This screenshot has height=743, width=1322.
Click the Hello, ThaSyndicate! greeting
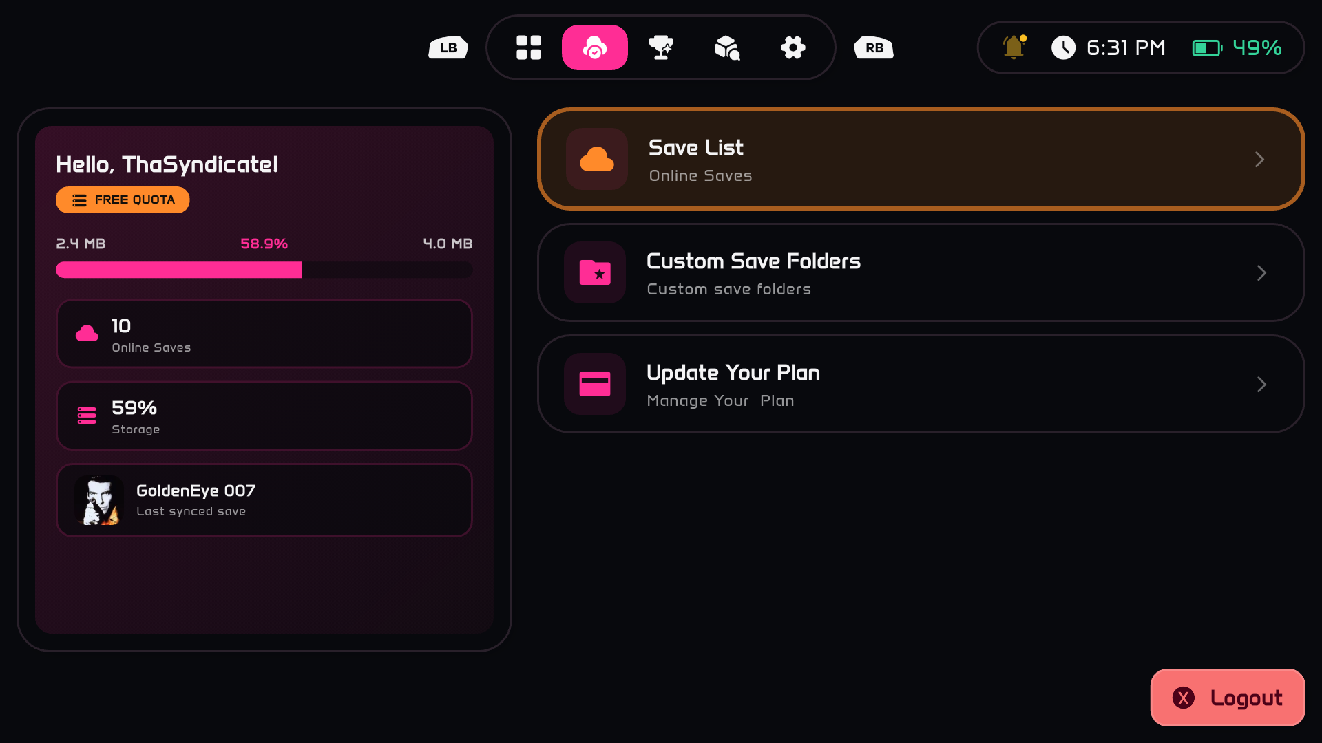pos(167,164)
